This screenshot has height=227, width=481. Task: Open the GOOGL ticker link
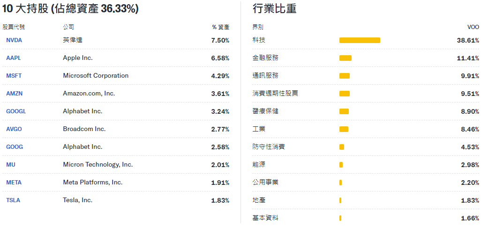point(16,111)
